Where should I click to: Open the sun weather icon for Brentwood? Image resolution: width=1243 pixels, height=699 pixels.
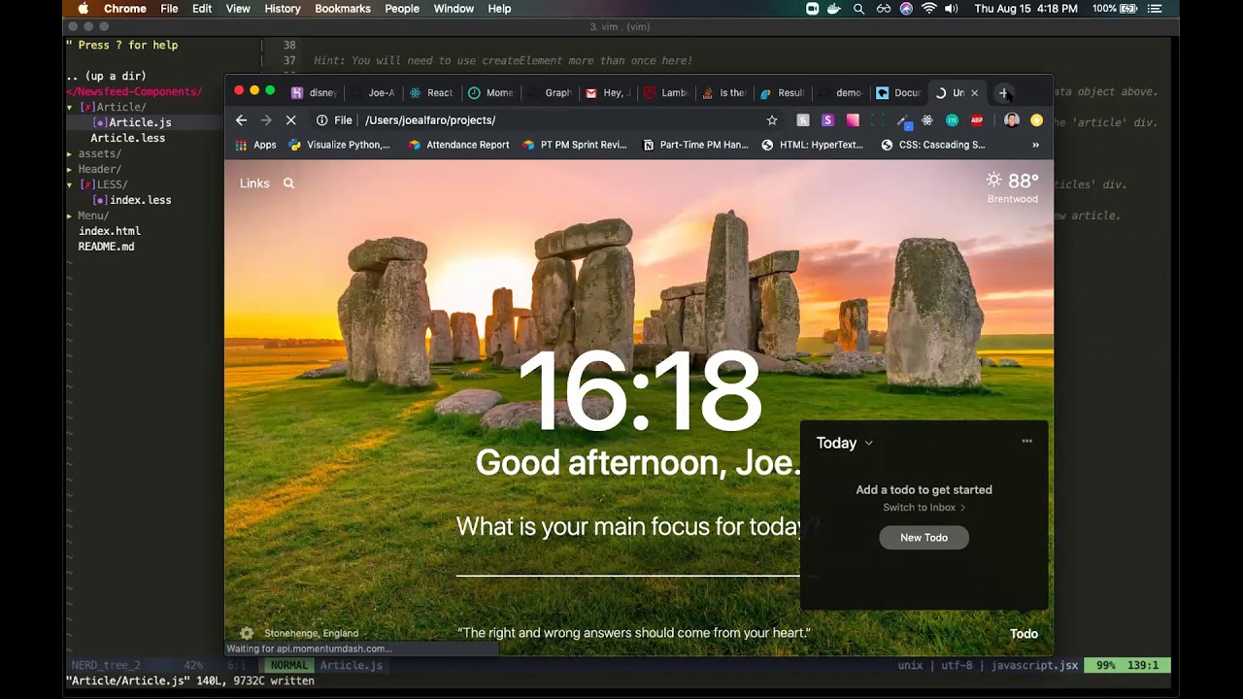click(x=993, y=181)
